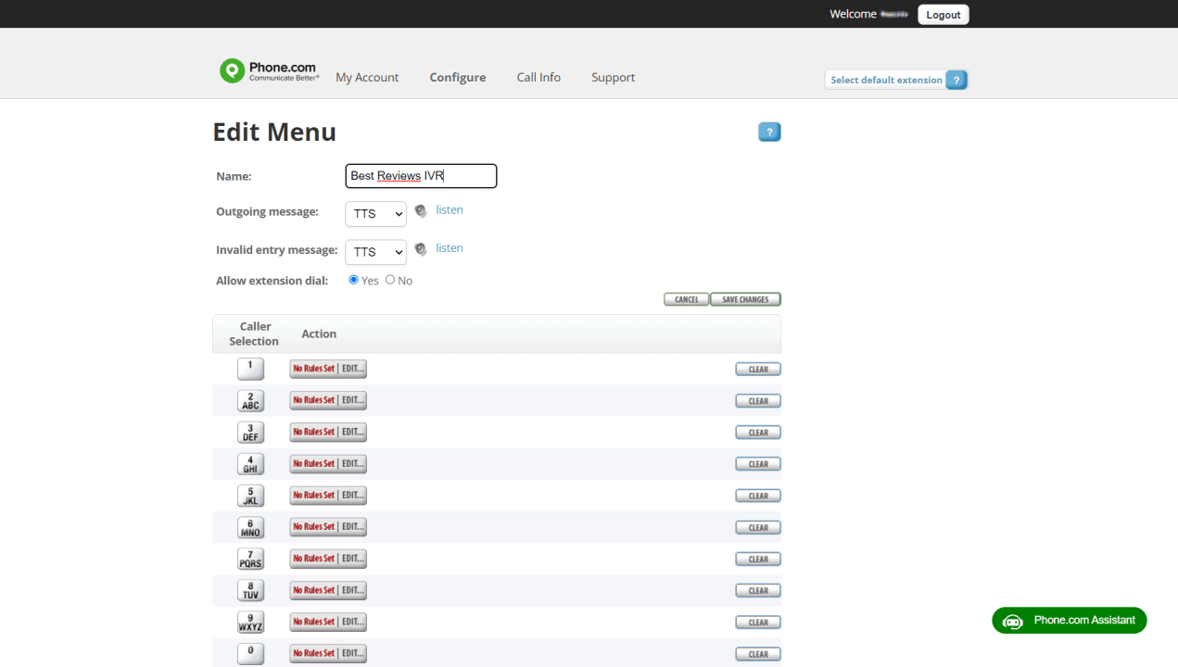The height and width of the screenshot is (667, 1178).
Task: Select No for Allow extension dial
Action: [390, 280]
